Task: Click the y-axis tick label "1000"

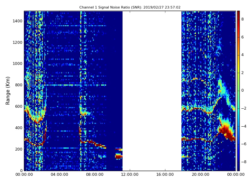Action: pyautogui.click(x=18, y=64)
